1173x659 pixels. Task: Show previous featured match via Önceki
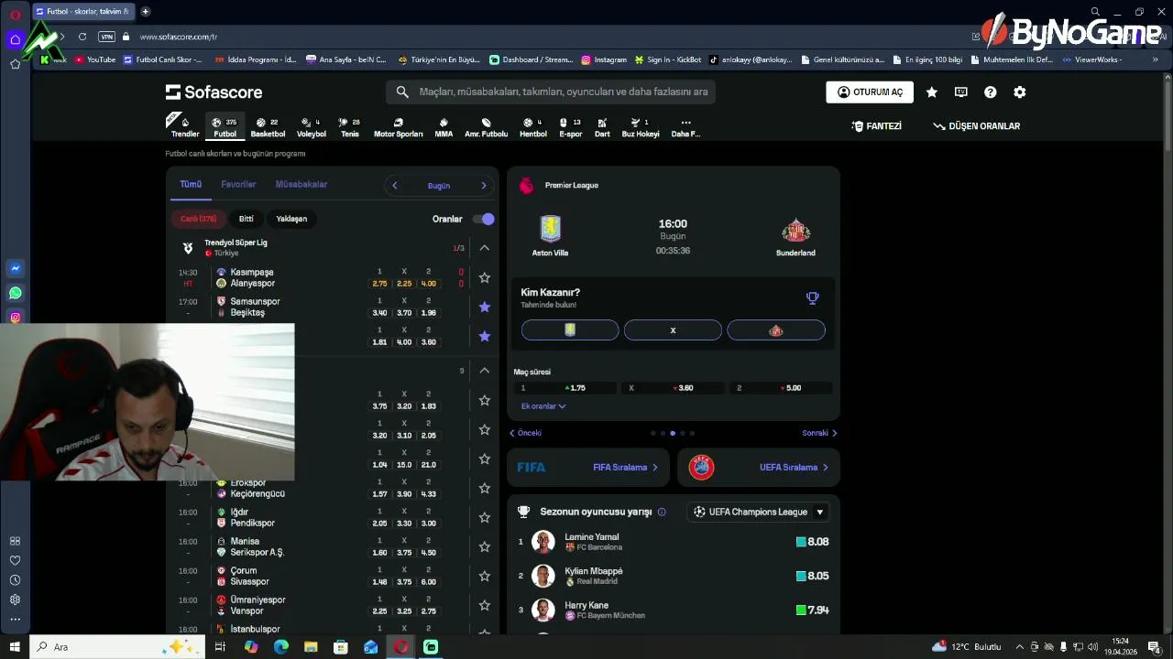tap(526, 433)
